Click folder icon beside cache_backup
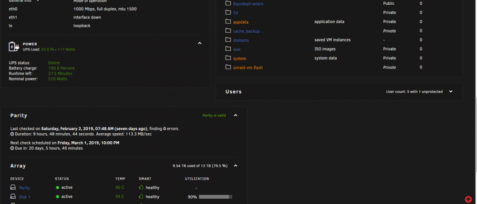The image size is (477, 204). tap(228, 30)
